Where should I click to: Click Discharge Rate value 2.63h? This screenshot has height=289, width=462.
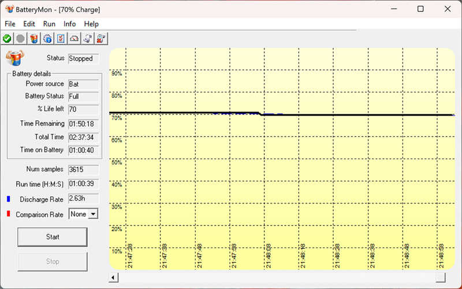point(84,198)
